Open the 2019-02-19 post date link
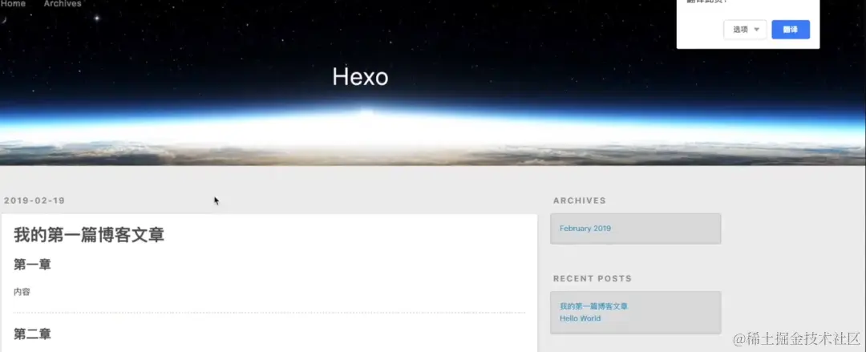The image size is (866, 352). pos(34,200)
